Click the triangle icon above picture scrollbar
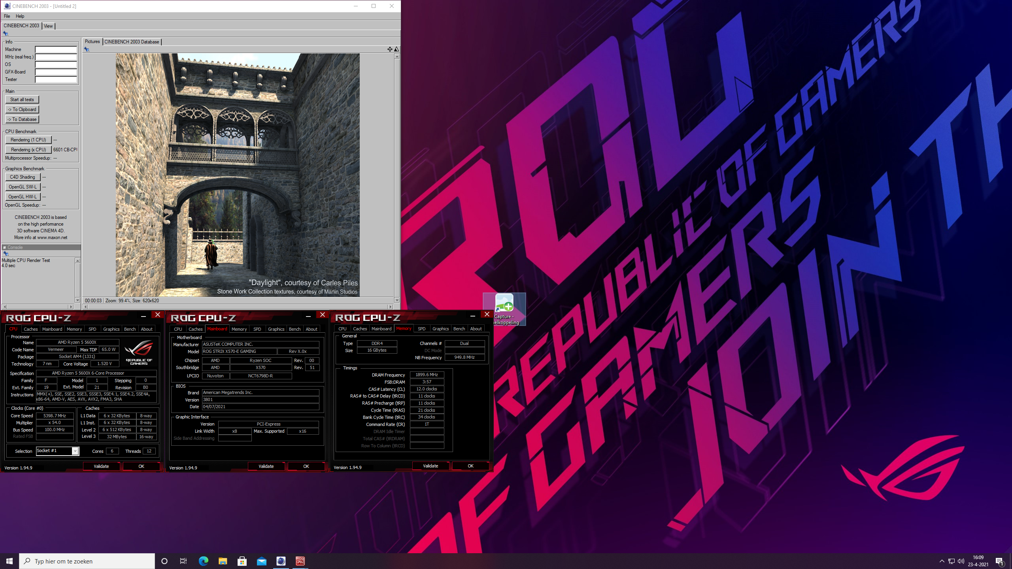 pos(396,49)
